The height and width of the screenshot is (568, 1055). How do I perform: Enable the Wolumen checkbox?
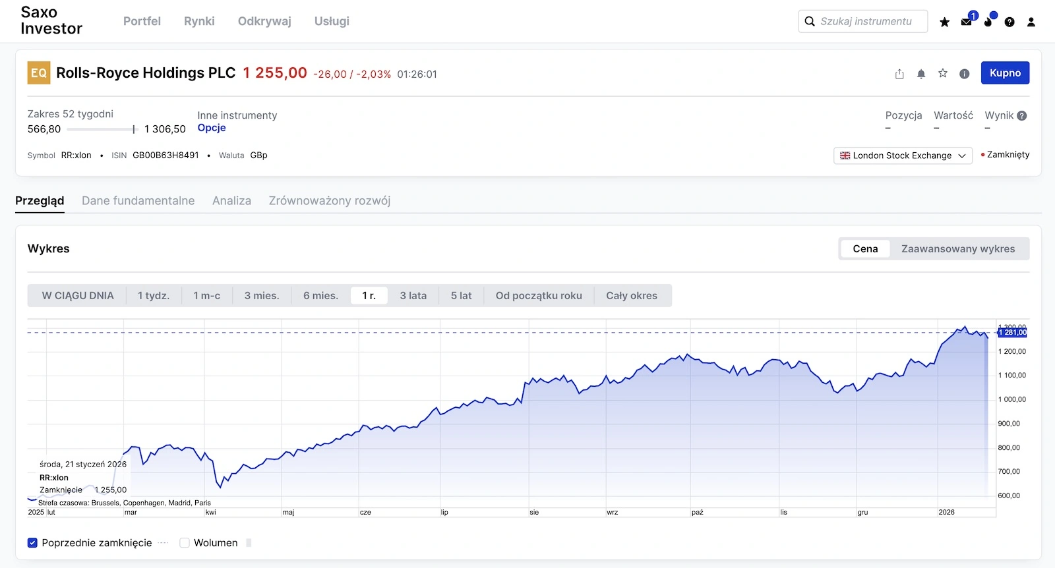tap(185, 543)
